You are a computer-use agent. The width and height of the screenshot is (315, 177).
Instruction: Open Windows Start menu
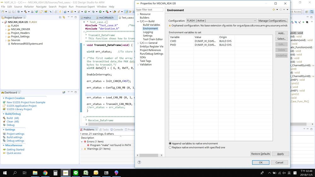point(5,173)
